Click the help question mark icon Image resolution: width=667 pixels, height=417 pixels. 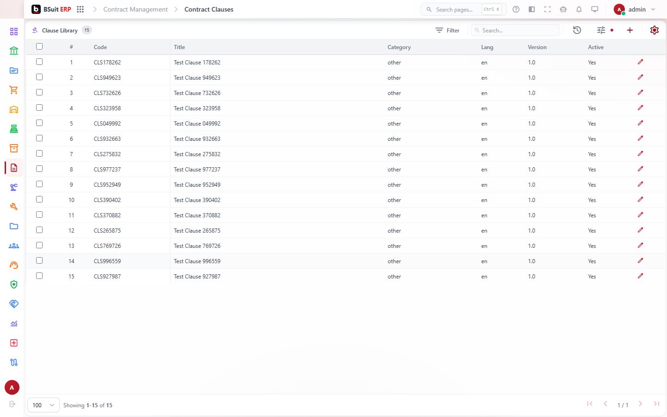click(x=516, y=9)
